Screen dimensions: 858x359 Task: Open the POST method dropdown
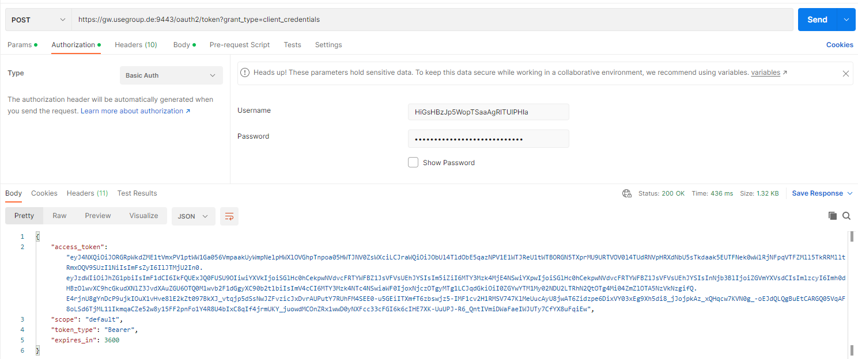tap(38, 20)
